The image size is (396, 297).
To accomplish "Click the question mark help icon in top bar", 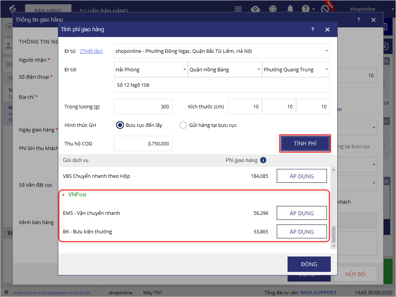I will tap(305, 9).
